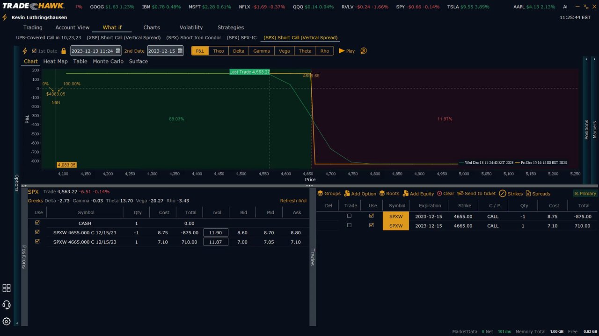Viewport: 599px width, 336px height.
Task: Select the (SPX) SPX-IC scenario tab
Action: tap(241, 38)
